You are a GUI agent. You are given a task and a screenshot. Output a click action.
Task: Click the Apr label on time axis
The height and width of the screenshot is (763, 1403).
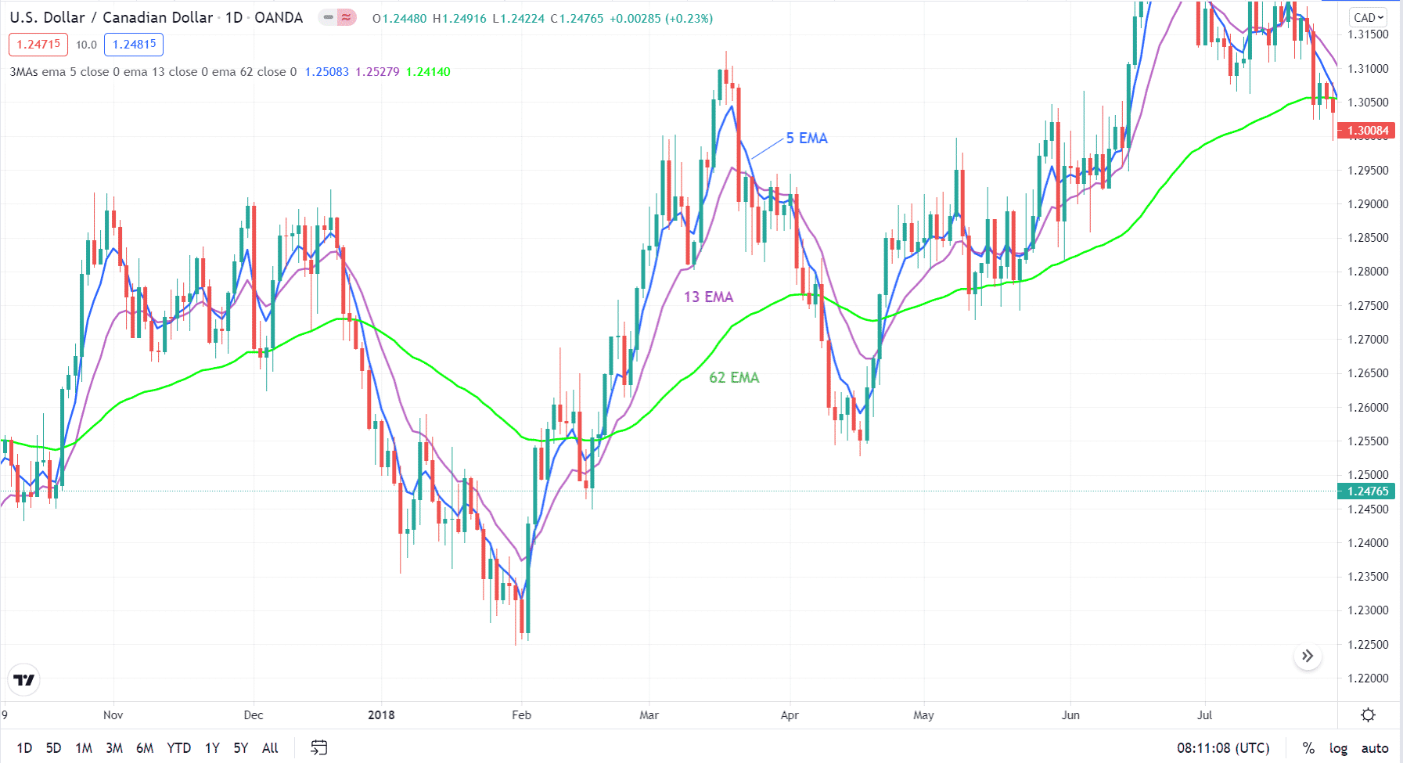point(790,714)
